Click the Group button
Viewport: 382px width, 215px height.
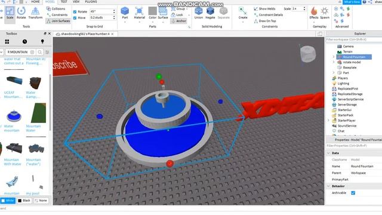178,9
